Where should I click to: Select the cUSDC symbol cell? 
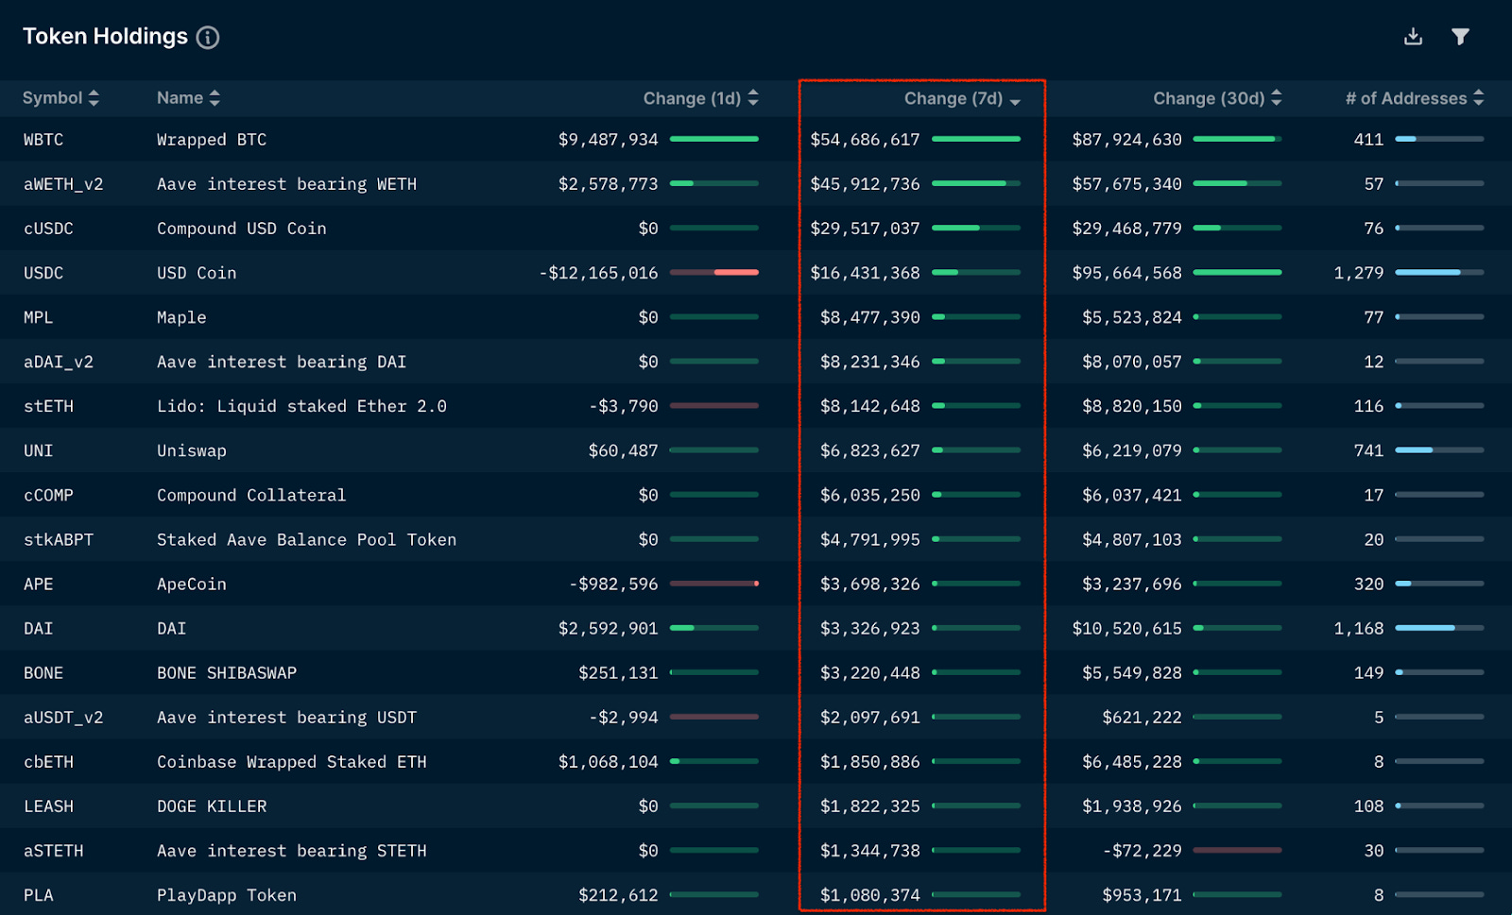click(x=48, y=229)
